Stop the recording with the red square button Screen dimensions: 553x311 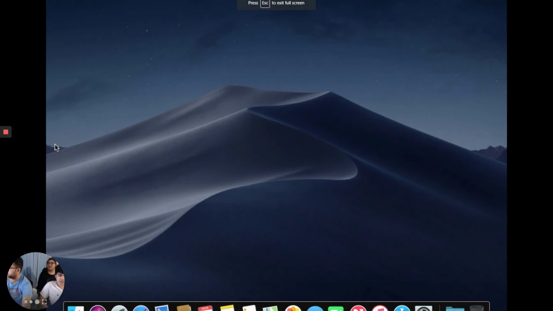point(6,132)
